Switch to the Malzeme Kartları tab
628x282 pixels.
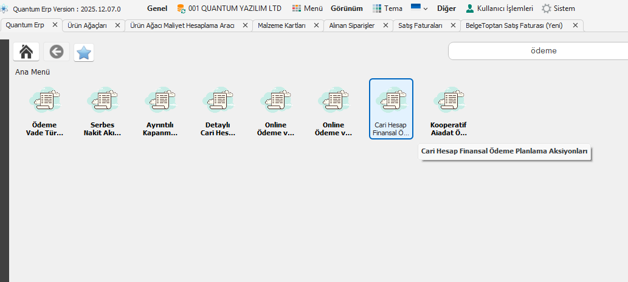coord(281,25)
